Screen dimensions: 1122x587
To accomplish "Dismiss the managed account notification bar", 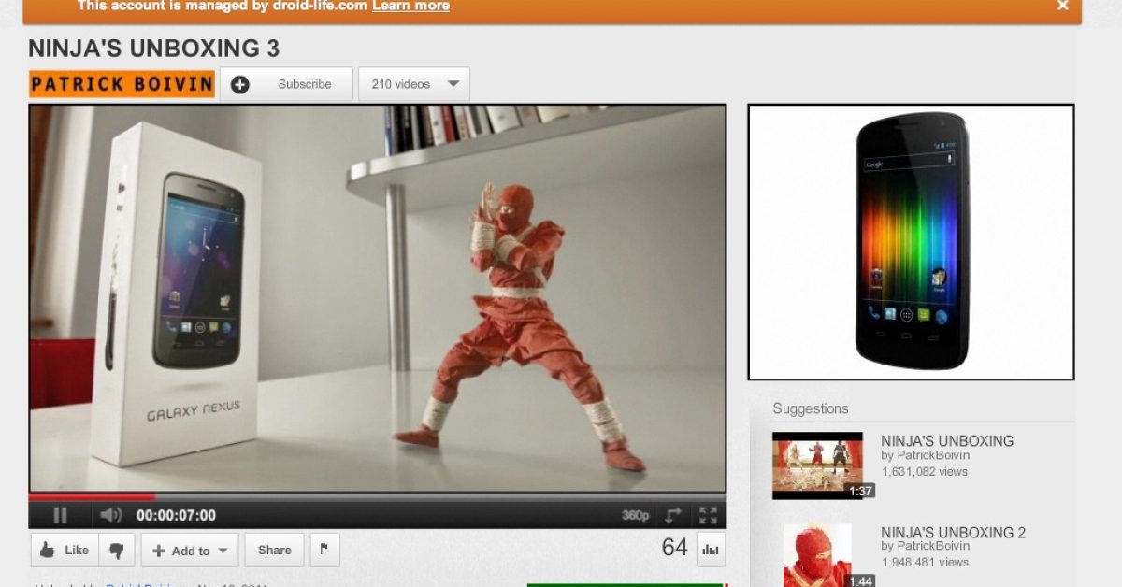I will [1062, 6].
